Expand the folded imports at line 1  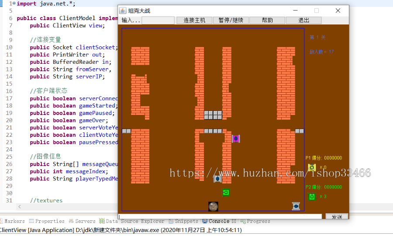point(14,3)
